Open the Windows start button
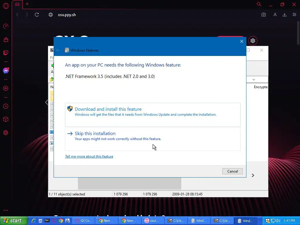Viewport: 300px width, 225px height. (14, 221)
